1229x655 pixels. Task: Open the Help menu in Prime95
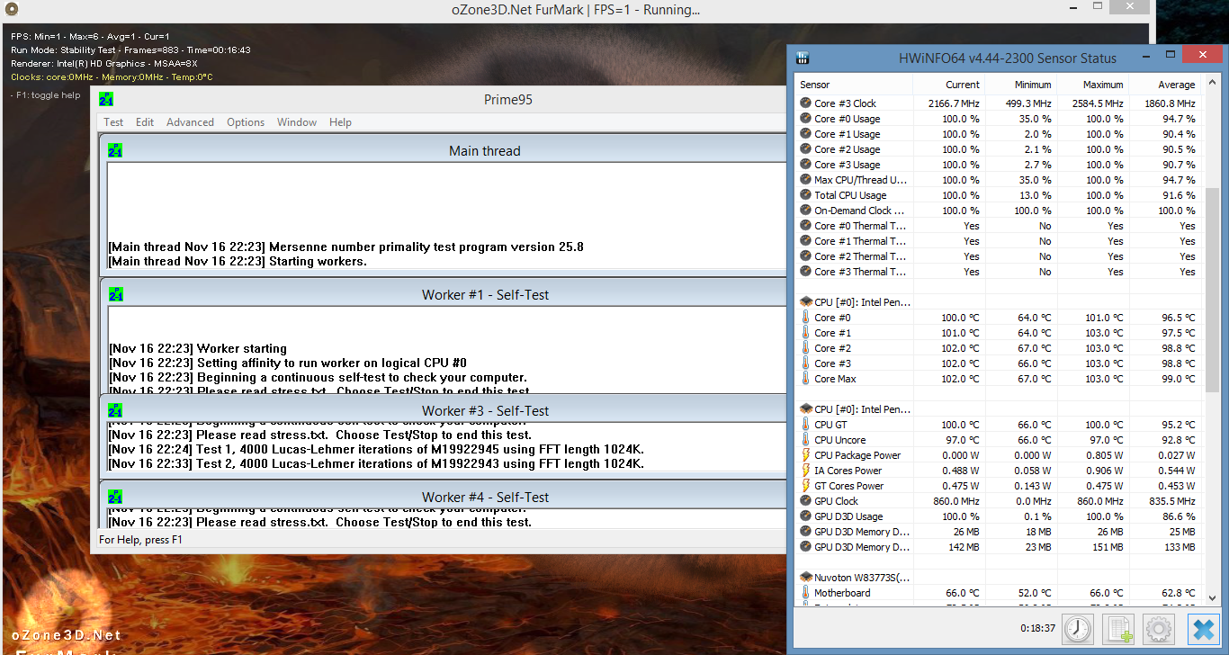(340, 122)
